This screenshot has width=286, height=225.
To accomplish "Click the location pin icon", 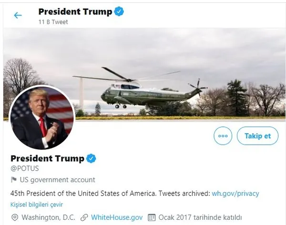I will click(x=14, y=217).
